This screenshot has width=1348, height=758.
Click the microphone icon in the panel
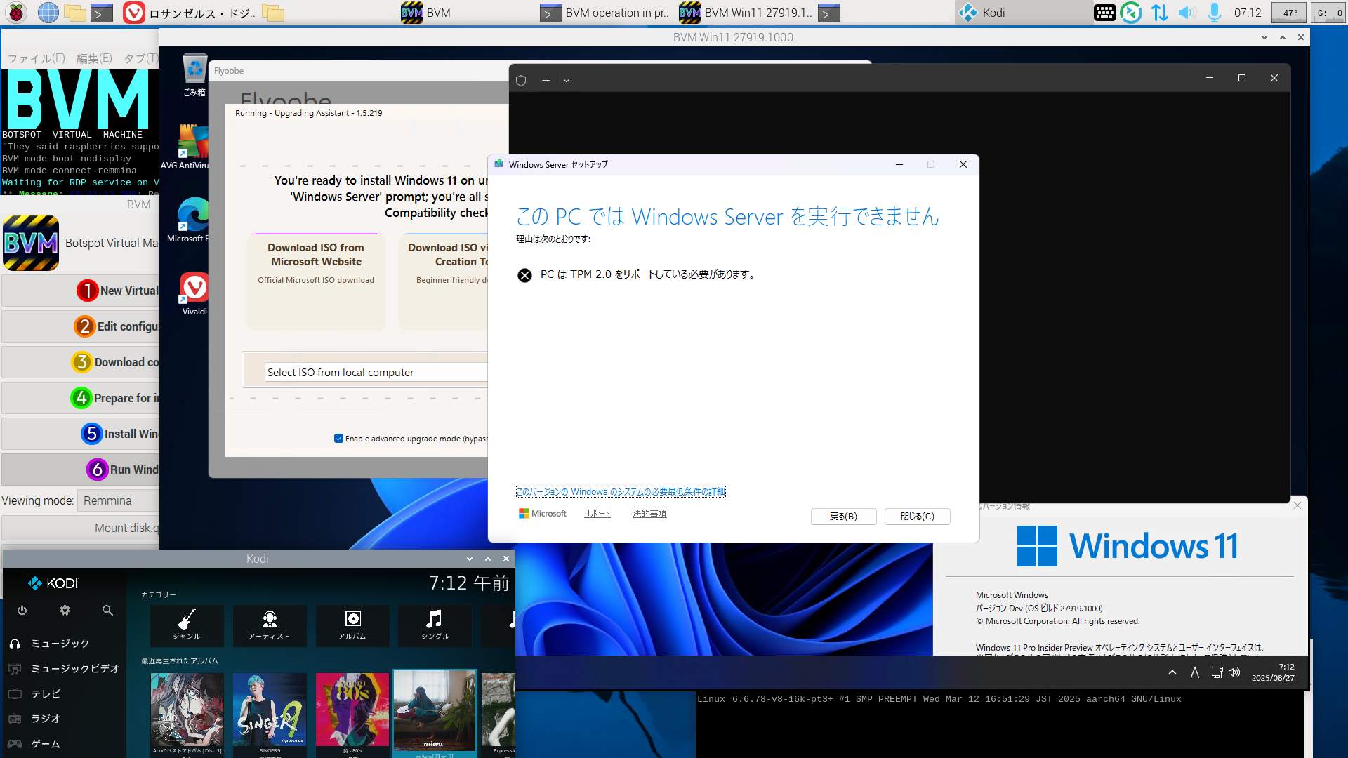(x=1215, y=13)
